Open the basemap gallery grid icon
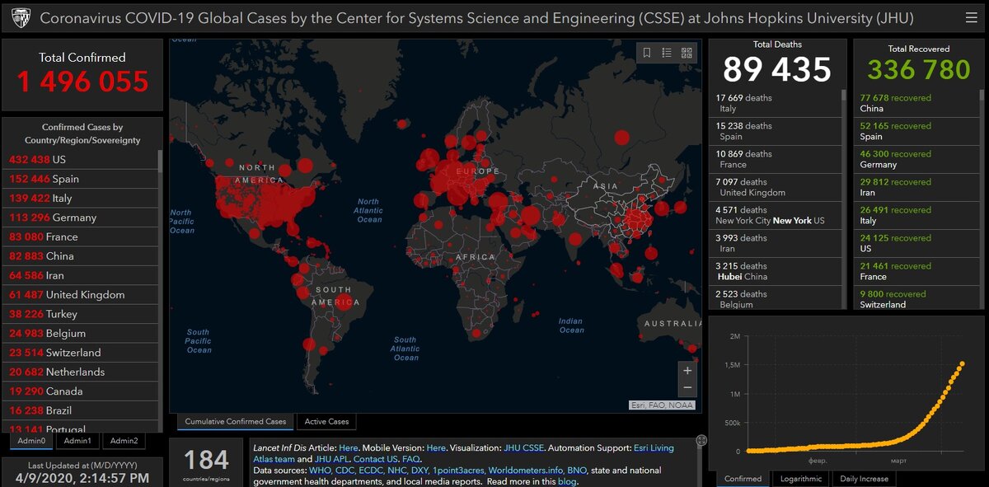989x487 pixels. point(687,53)
